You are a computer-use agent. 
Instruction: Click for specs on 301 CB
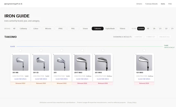[x=41, y=79]
